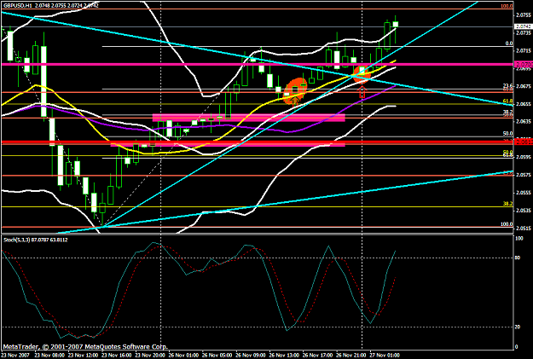Image resolution: width=533 pixels, height=359 pixels.
Task: Click the 27 Nov 01:00 time label
Action: (385, 356)
